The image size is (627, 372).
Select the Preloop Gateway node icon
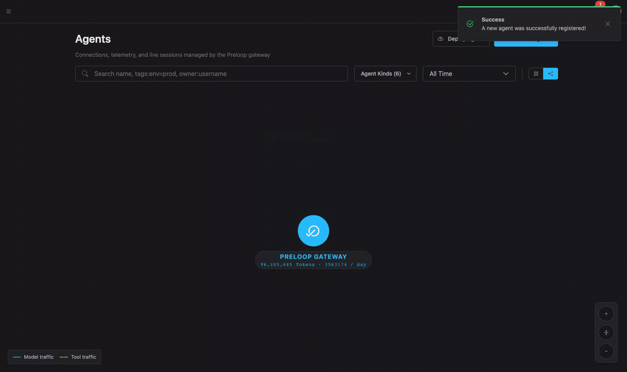313,231
